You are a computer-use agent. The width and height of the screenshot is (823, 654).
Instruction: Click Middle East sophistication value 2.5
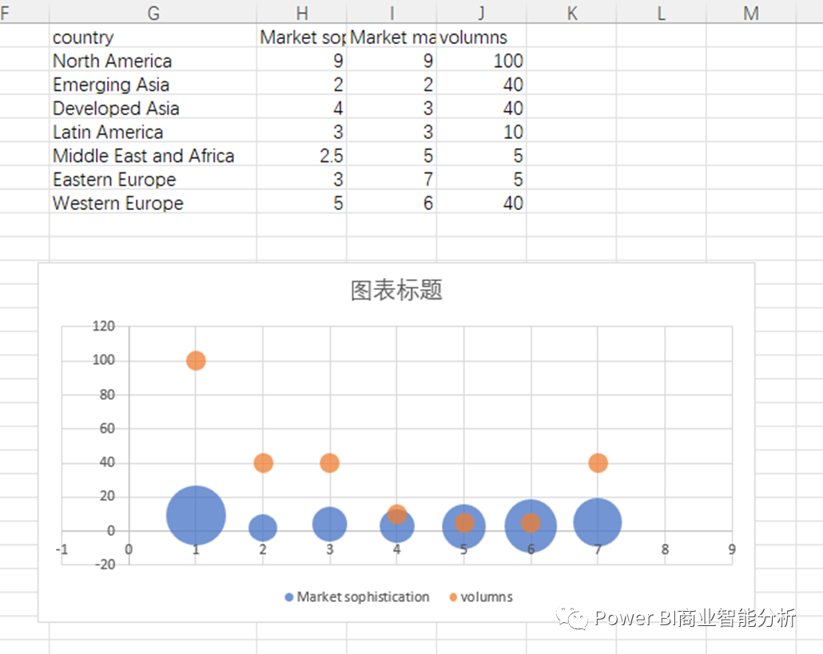[x=302, y=155]
